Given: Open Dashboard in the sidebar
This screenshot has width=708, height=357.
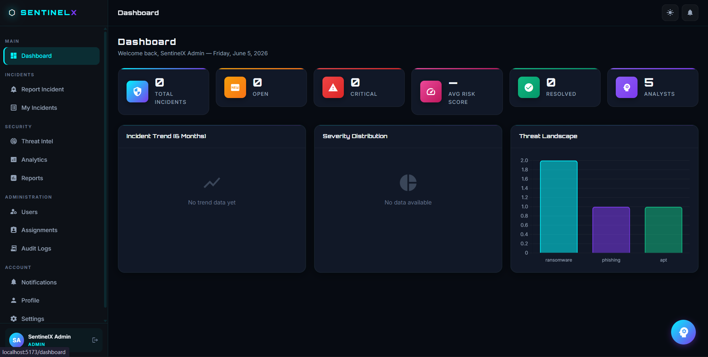Looking at the screenshot, I should pos(52,56).
